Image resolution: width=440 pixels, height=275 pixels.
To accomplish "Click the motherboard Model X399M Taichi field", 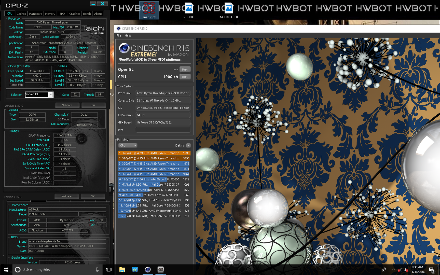I will tap(53, 214).
